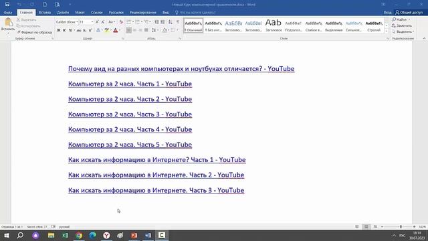The height and width of the screenshot is (241, 428).
Task: Open the numbered list dropdown
Action: pyautogui.click(x=142, y=22)
